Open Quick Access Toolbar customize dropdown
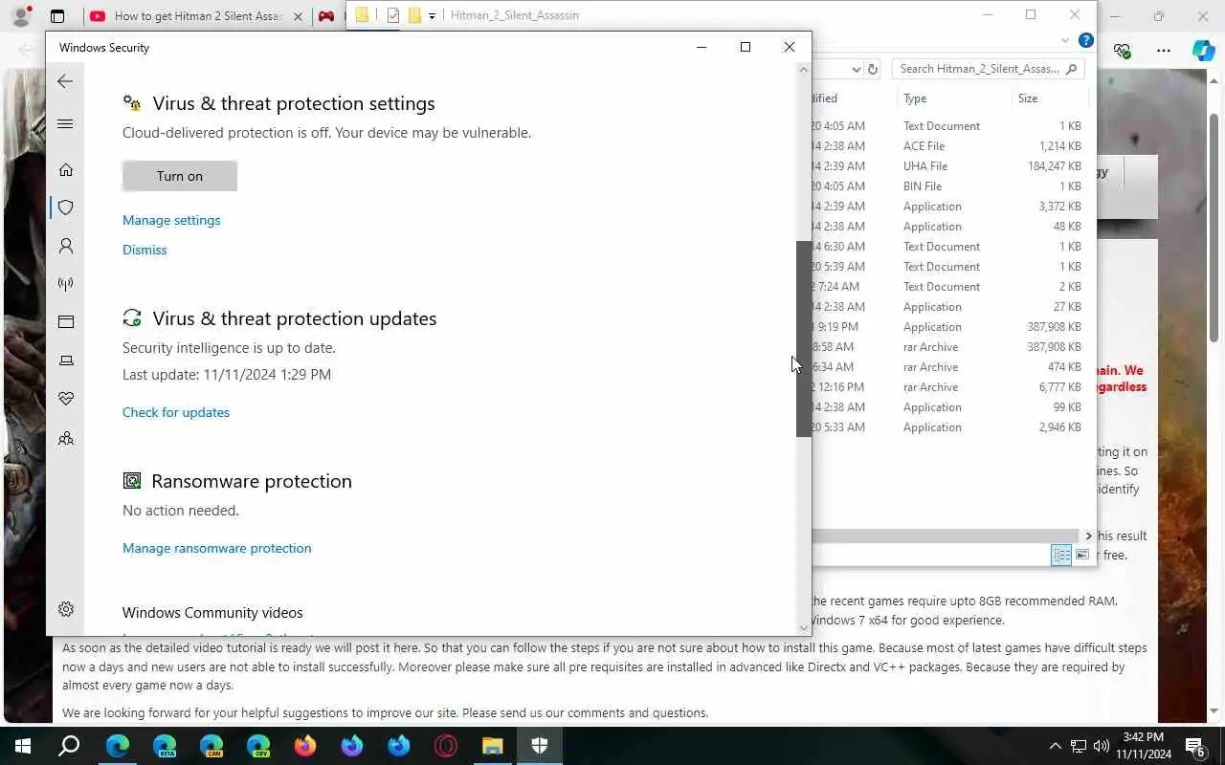Image resolution: width=1225 pixels, height=765 pixels. (433, 15)
